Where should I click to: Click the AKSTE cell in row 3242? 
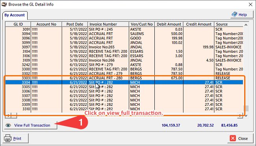[142, 65]
